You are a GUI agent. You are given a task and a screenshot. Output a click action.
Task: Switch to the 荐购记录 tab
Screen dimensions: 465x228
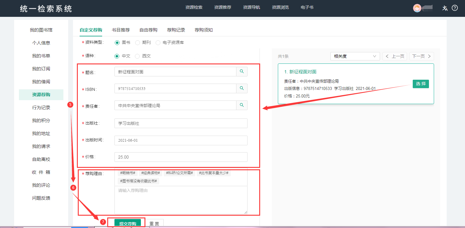[176, 30]
